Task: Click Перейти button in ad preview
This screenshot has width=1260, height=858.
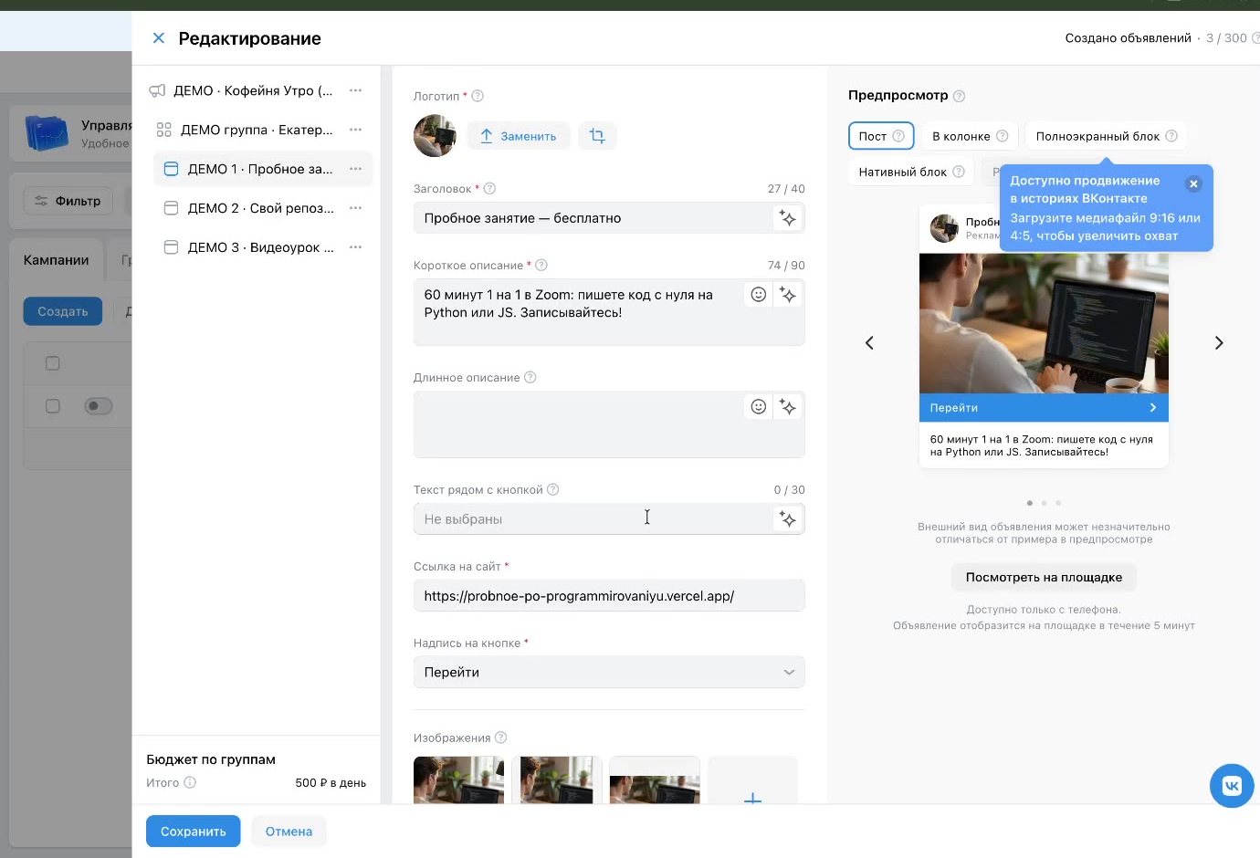Action: click(1044, 408)
